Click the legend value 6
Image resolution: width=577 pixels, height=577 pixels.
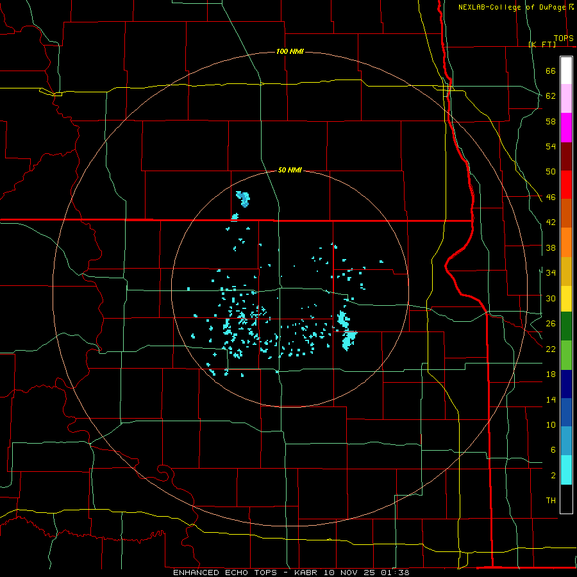(x=553, y=450)
